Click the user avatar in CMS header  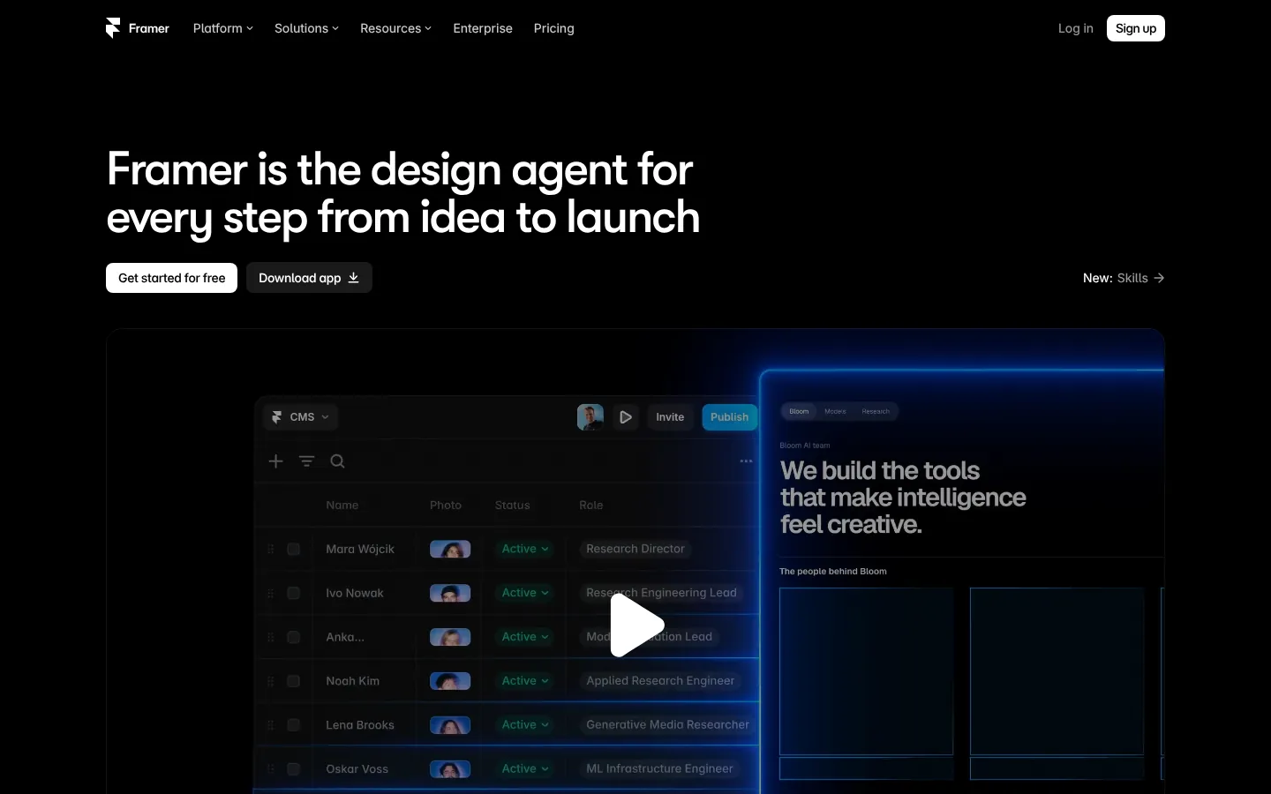click(590, 417)
